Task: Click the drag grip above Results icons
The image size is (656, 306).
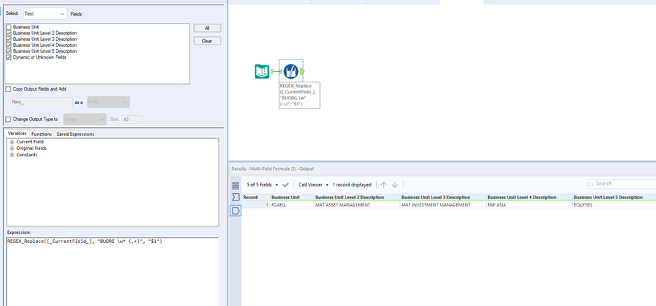Action: [x=236, y=178]
